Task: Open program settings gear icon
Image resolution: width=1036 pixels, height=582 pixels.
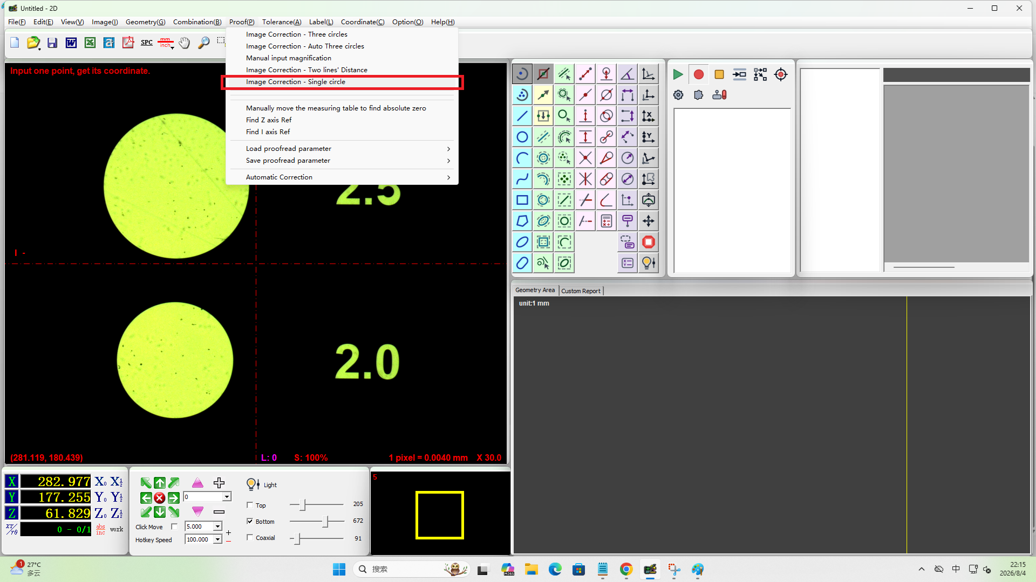Action: click(678, 95)
